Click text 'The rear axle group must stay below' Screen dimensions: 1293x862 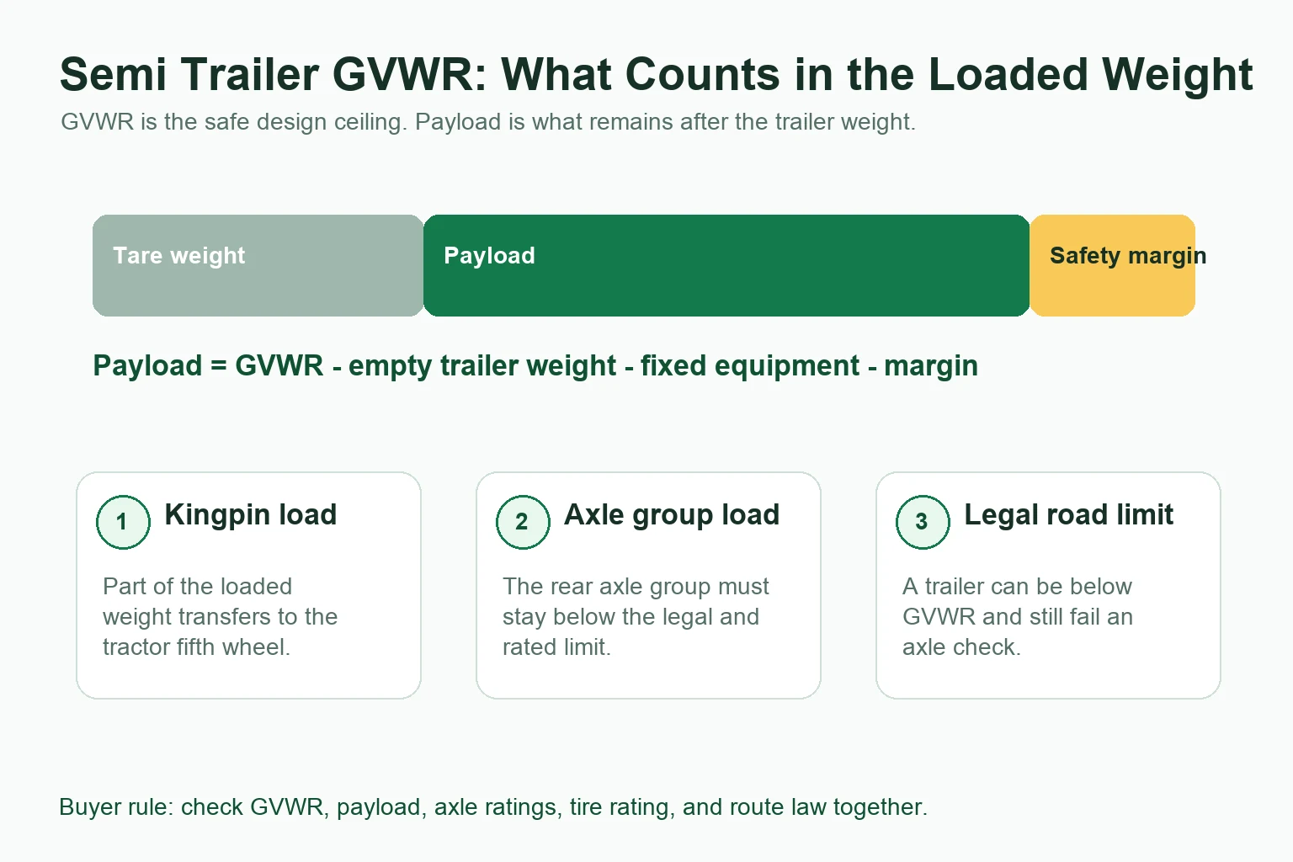pos(636,616)
